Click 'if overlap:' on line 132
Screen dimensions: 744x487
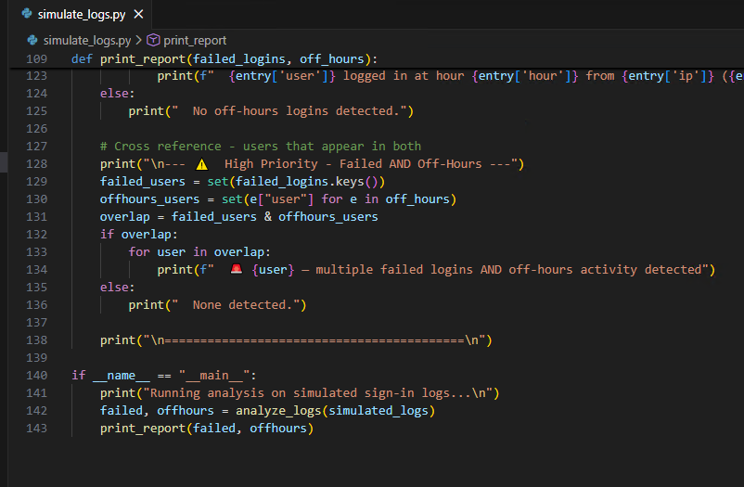(138, 235)
